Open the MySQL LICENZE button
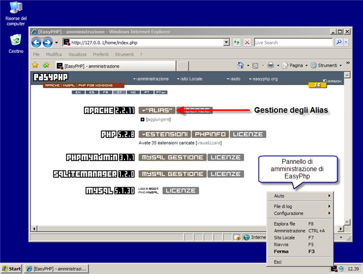 click(x=181, y=191)
